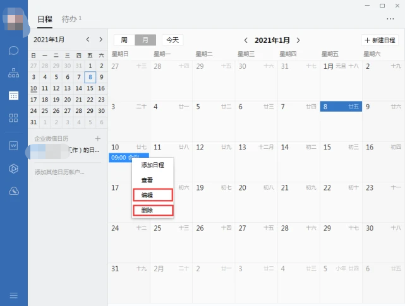Open the cloud drive icon in sidebar
405x306 pixels.
pos(13,191)
